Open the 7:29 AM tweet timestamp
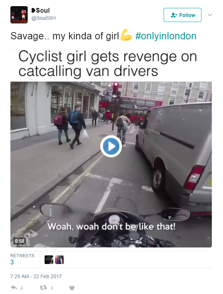Viewport: 223px width, 294px height. [x=36, y=276]
